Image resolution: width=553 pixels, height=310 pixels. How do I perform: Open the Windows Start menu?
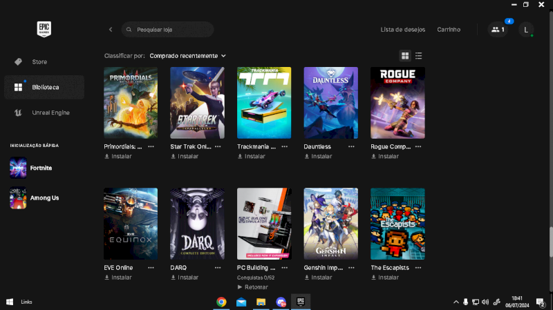[10, 302]
